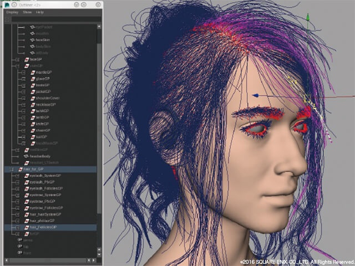The width and height of the screenshot is (355, 266).
Task: Click Outliner horizontal scrollbar rightmost arrow
Action: click(x=94, y=260)
